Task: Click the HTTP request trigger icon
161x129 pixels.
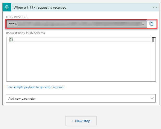Action: click(x=7, y=7)
